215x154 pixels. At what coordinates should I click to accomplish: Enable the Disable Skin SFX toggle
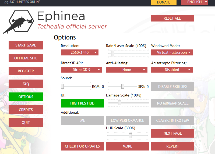pos(172,87)
